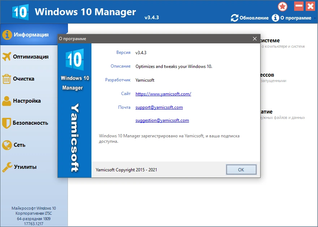This screenshot has height=227, width=318.
Task: Open the Утилиты section
Action: 25,167
